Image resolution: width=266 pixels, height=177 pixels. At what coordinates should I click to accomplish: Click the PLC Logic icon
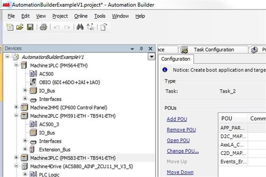[x=33, y=174]
